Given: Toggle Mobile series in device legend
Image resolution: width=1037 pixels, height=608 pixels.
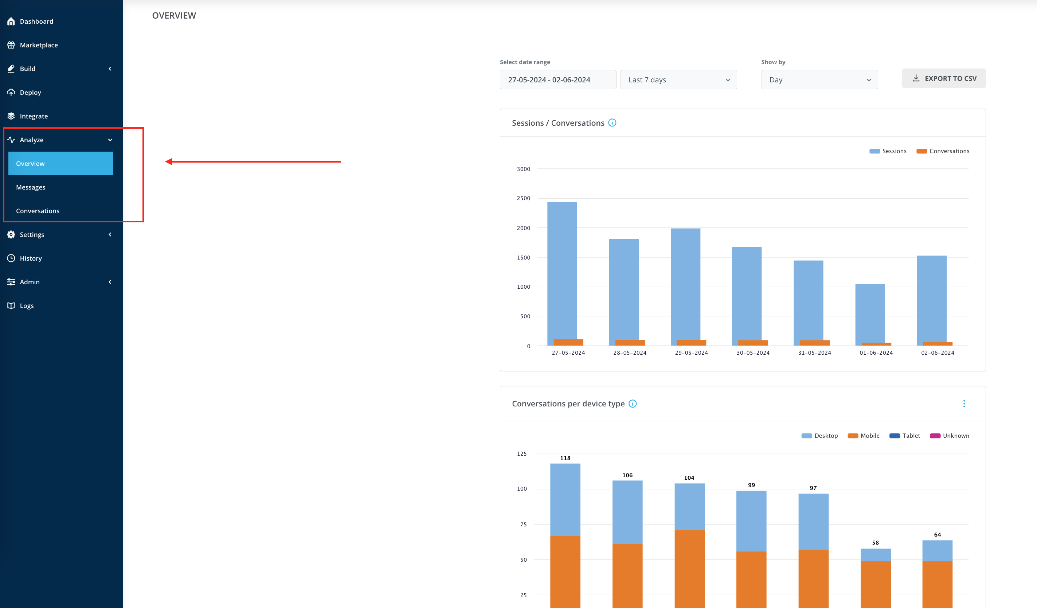Looking at the screenshot, I should [x=863, y=436].
